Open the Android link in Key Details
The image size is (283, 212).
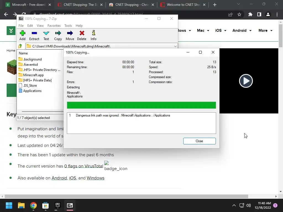pos(59,178)
